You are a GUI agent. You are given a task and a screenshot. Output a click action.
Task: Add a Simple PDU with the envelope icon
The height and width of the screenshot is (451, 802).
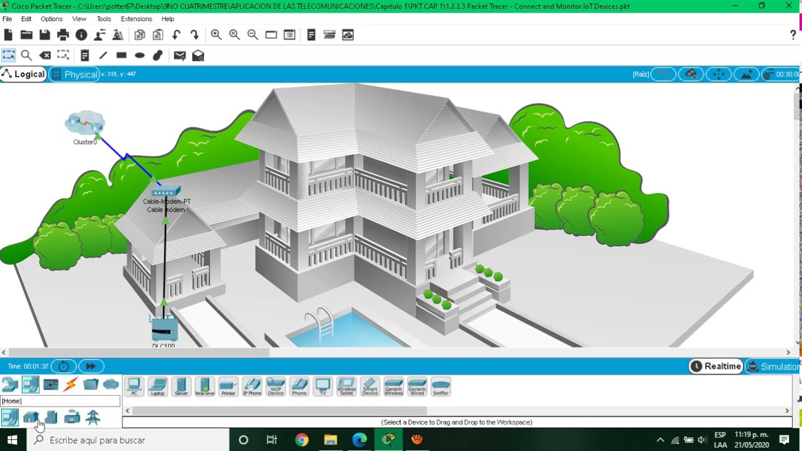point(180,56)
